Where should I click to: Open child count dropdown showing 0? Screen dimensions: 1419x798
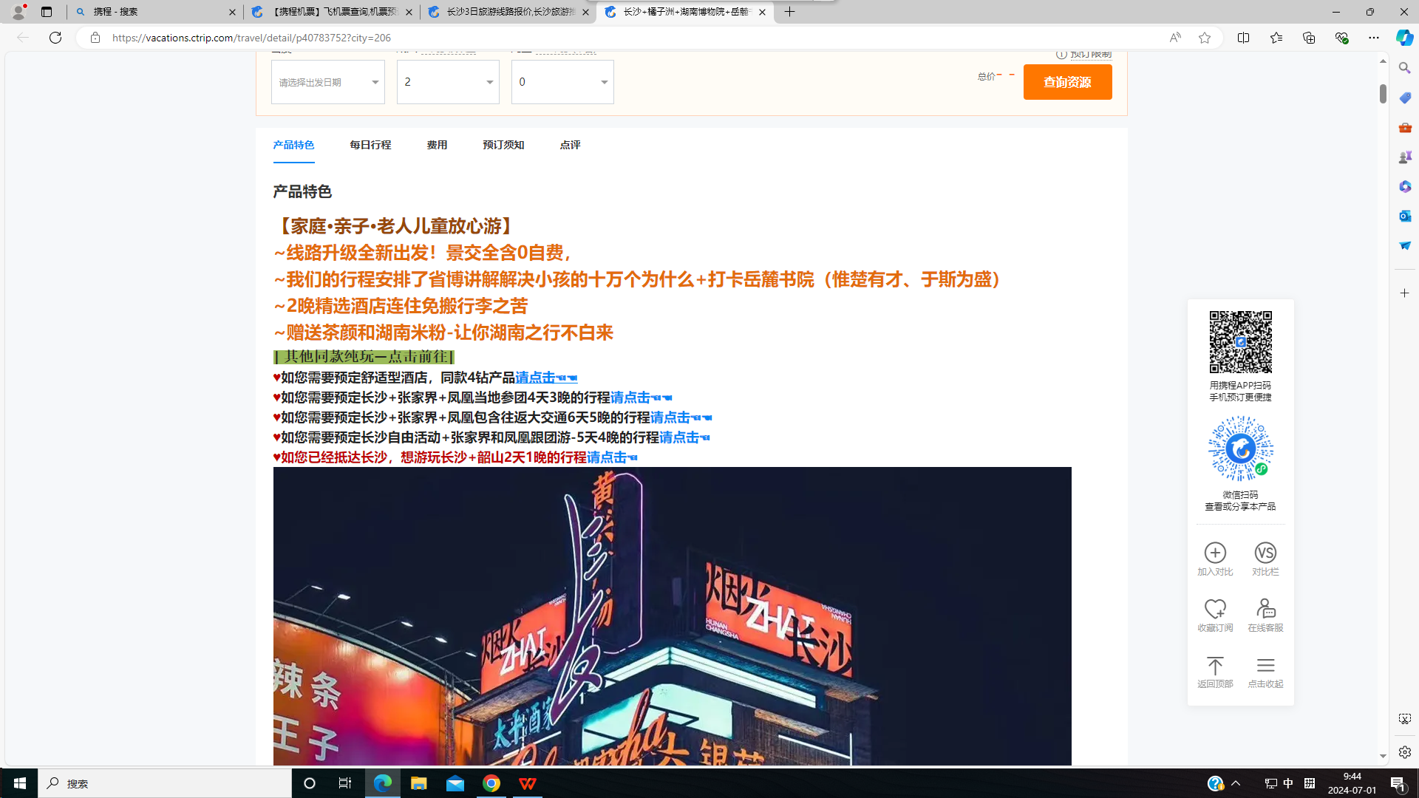click(x=562, y=82)
